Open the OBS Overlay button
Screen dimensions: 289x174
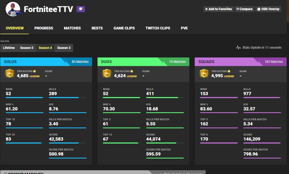(x=268, y=9)
